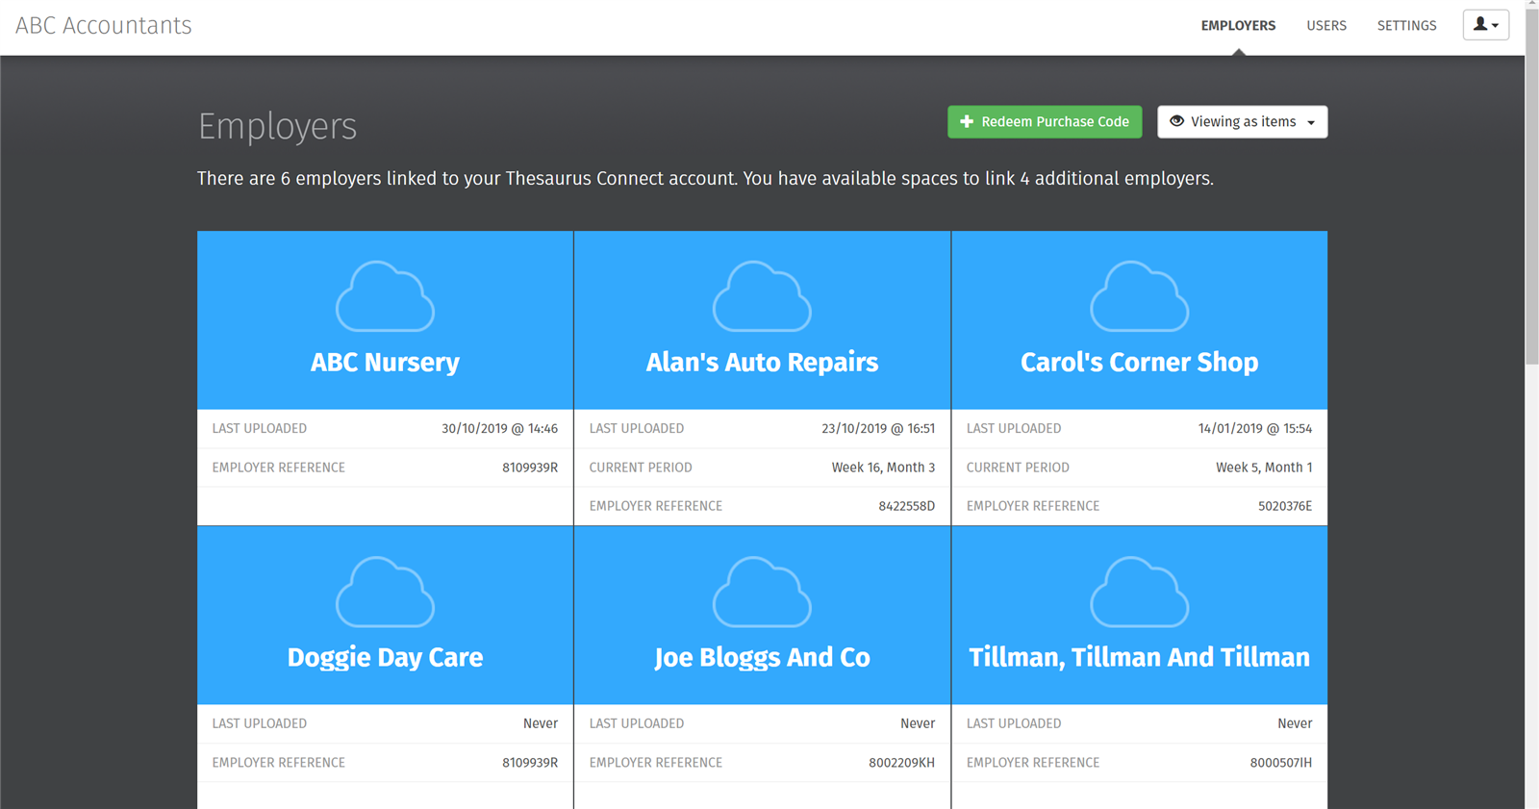Click the ABC Accountants brand link
This screenshot has height=809, width=1539.
[104, 26]
